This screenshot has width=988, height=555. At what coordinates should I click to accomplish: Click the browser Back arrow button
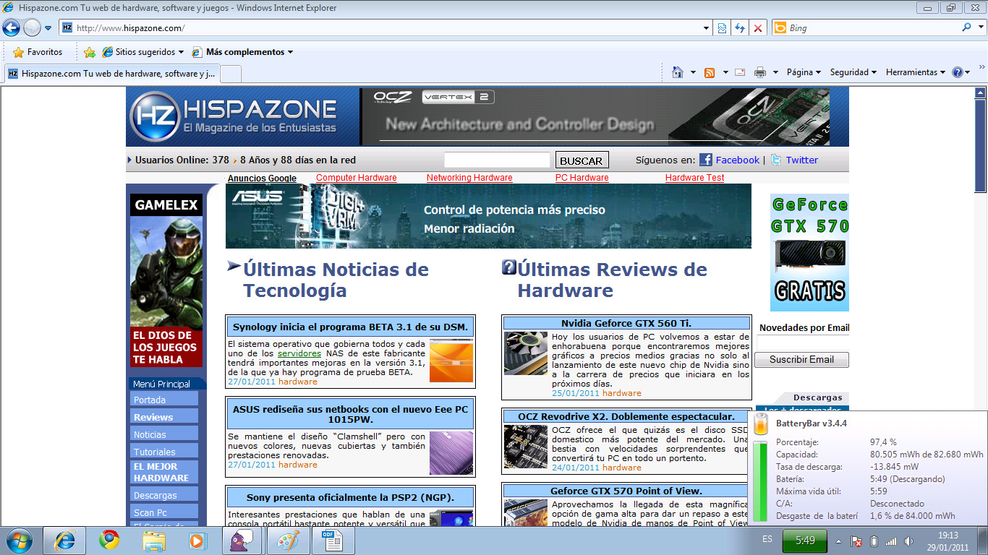tap(11, 28)
